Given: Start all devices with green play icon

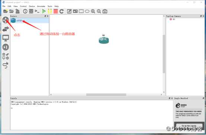Looking at the screenshot, I should coord(44,11).
